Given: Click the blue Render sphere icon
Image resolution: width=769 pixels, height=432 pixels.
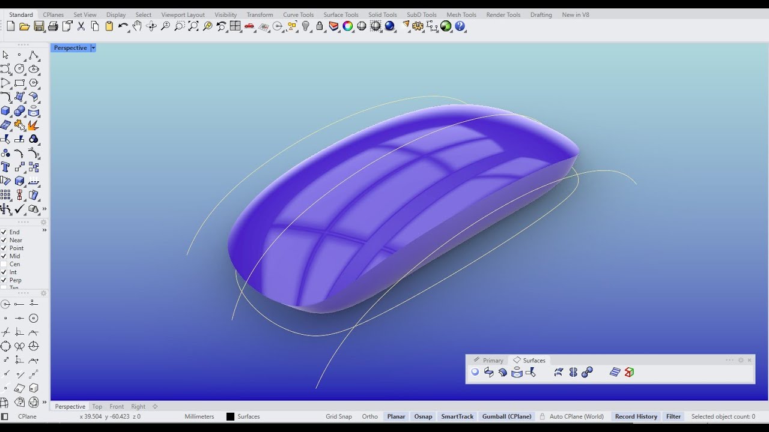Looking at the screenshot, I should click(389, 26).
